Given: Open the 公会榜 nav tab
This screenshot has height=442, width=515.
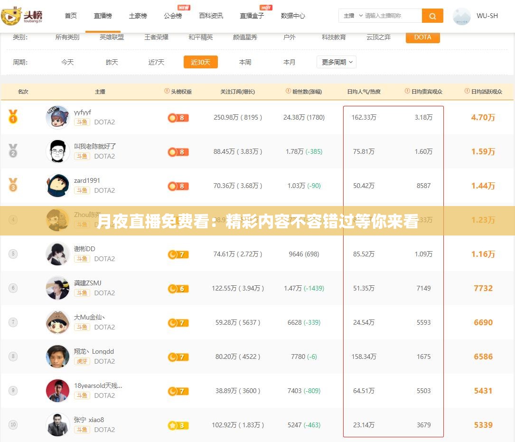Looking at the screenshot, I should click(173, 16).
